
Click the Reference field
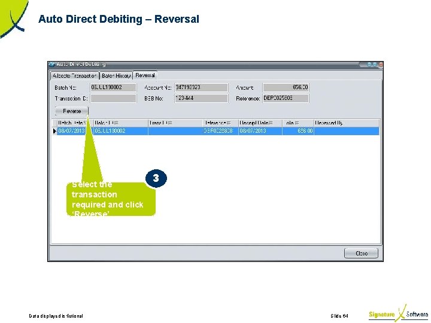(286, 98)
